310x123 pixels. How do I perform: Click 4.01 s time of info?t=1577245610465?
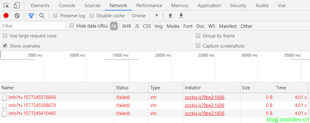pos(300,113)
